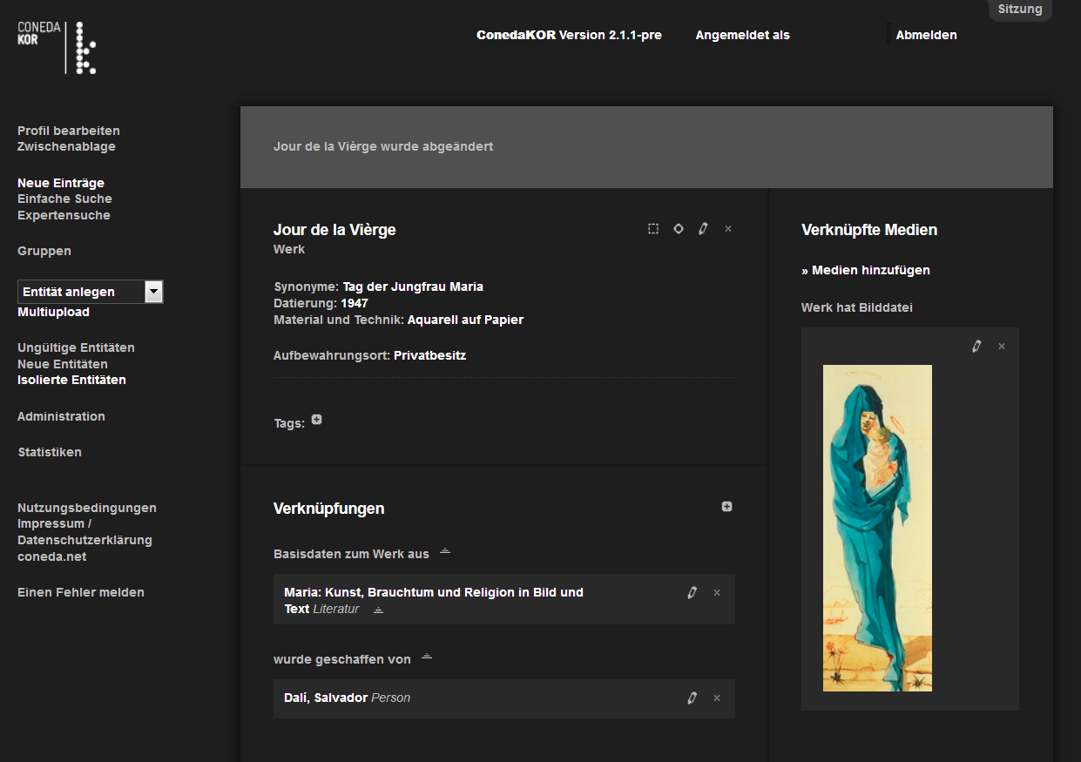Click the 'Verknüpfte Medien' heading

pyautogui.click(x=869, y=230)
